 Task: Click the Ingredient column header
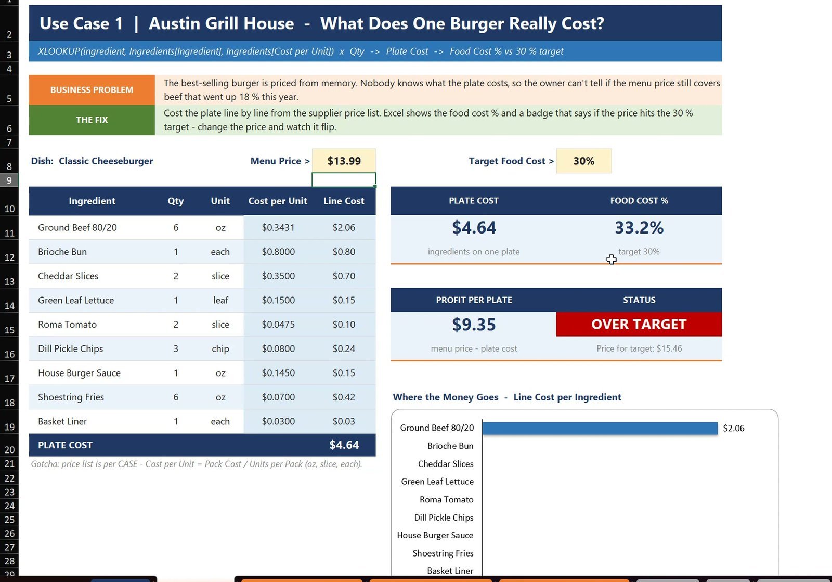(92, 201)
